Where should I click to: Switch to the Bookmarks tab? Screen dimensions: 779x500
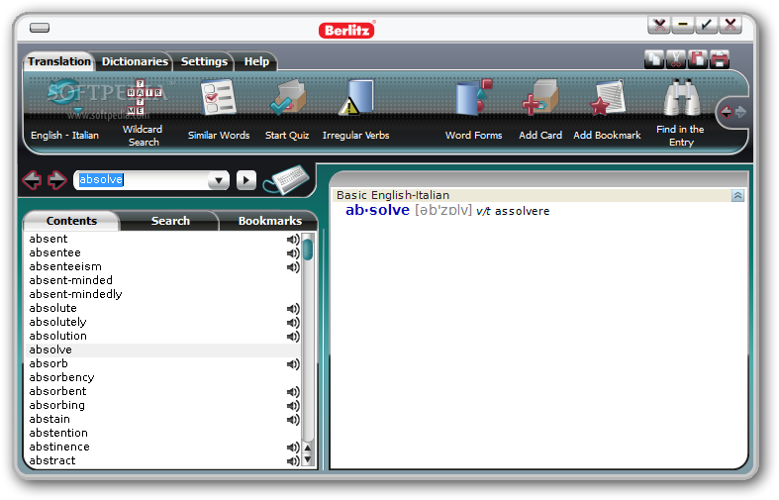point(270,221)
